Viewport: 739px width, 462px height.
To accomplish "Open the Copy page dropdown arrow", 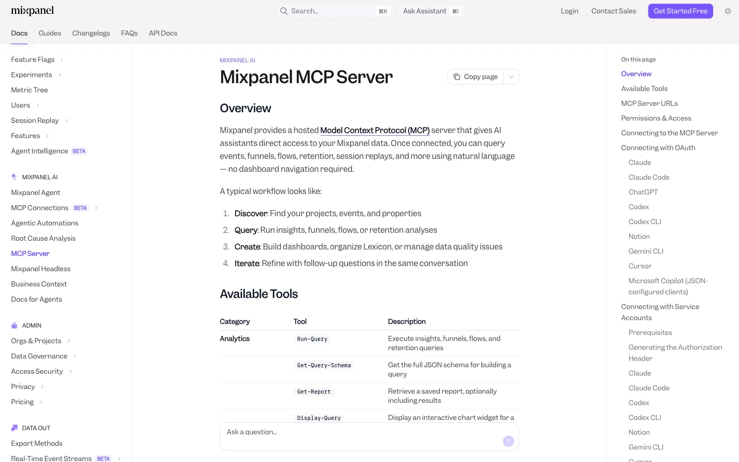I will [x=511, y=77].
